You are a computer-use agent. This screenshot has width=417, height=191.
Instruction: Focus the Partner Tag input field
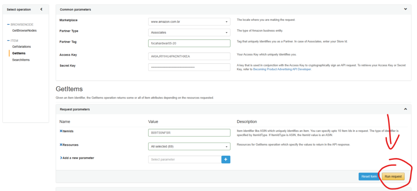(189, 43)
